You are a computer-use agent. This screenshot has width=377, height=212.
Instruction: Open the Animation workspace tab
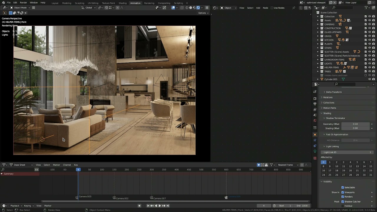click(x=135, y=3)
